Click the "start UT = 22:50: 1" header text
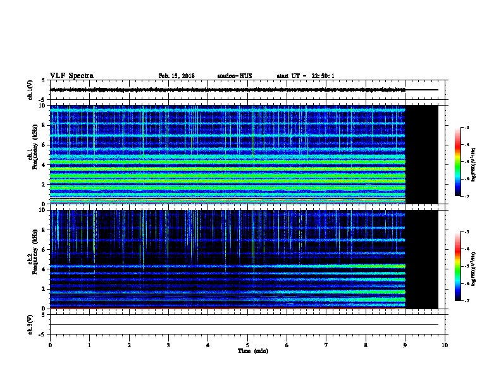 click(x=306, y=76)
